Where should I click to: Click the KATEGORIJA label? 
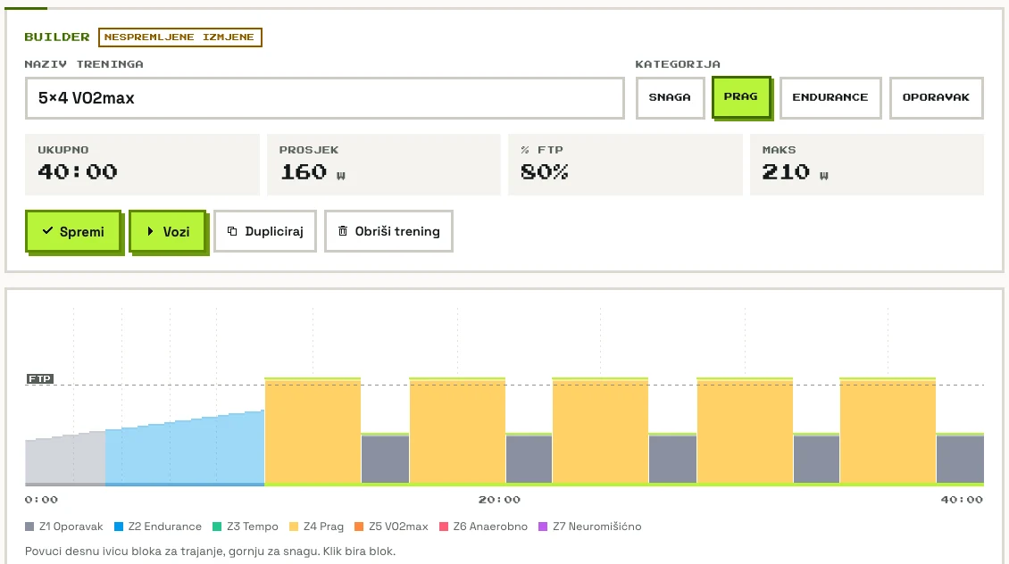coord(678,64)
